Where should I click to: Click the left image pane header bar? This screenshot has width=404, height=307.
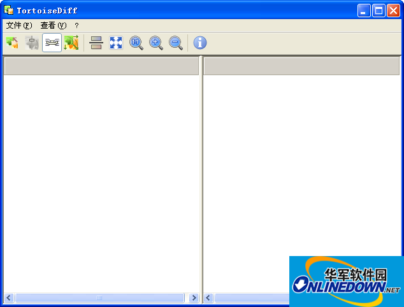click(x=101, y=66)
